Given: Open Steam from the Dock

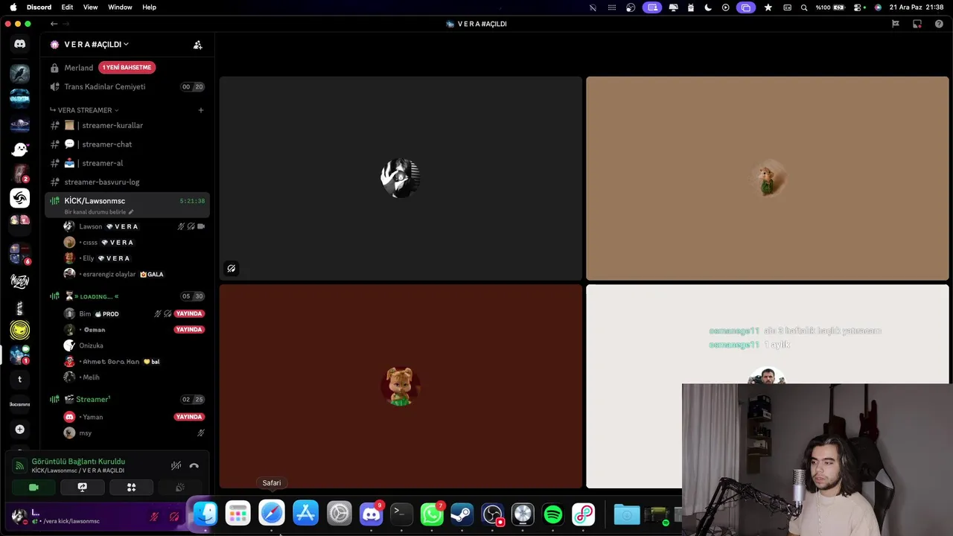Looking at the screenshot, I should (x=462, y=514).
